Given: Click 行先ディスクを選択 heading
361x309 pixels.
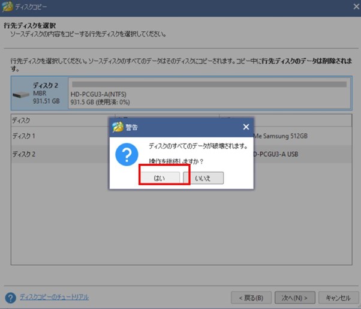Looking at the screenshot, I should [x=30, y=25].
